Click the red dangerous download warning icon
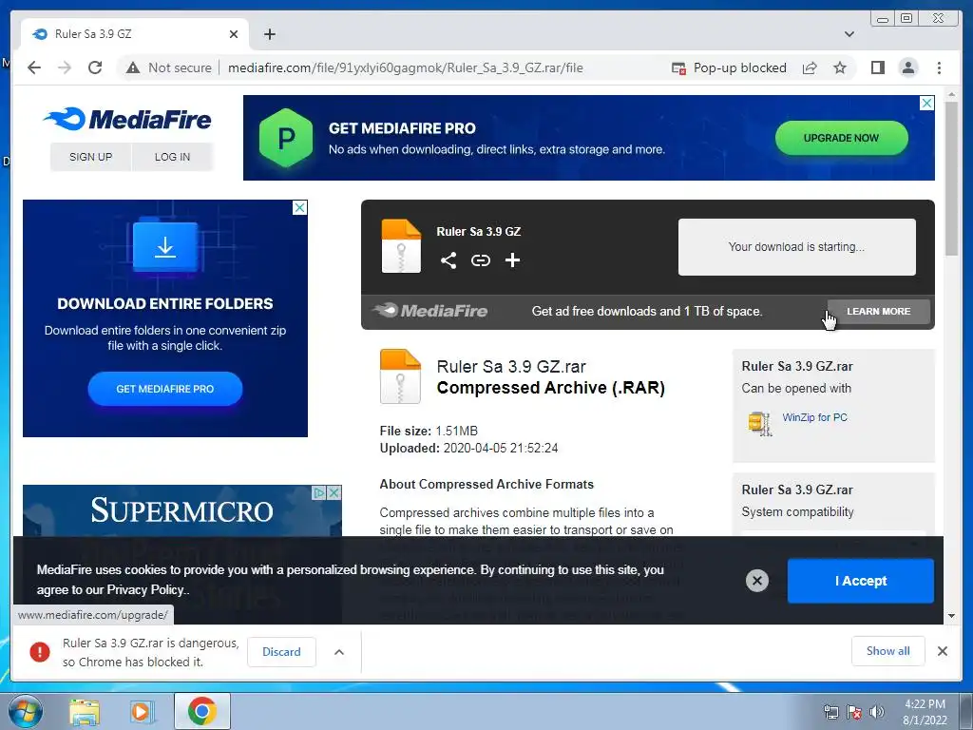 pyautogui.click(x=40, y=652)
